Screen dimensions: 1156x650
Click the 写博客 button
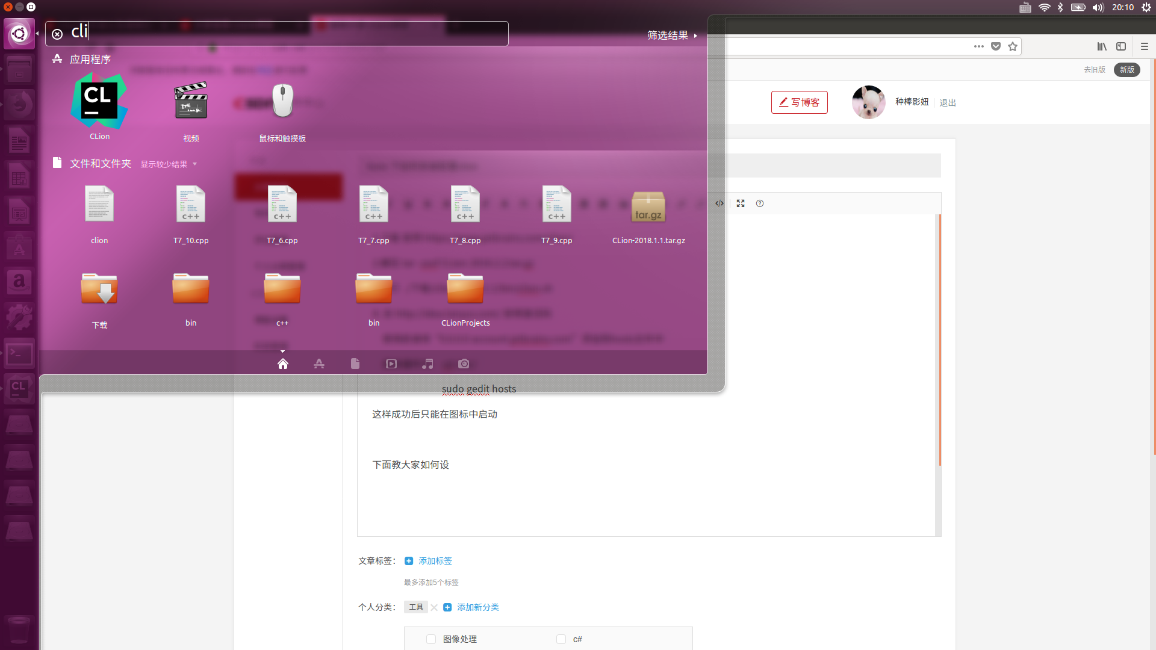[x=799, y=102]
